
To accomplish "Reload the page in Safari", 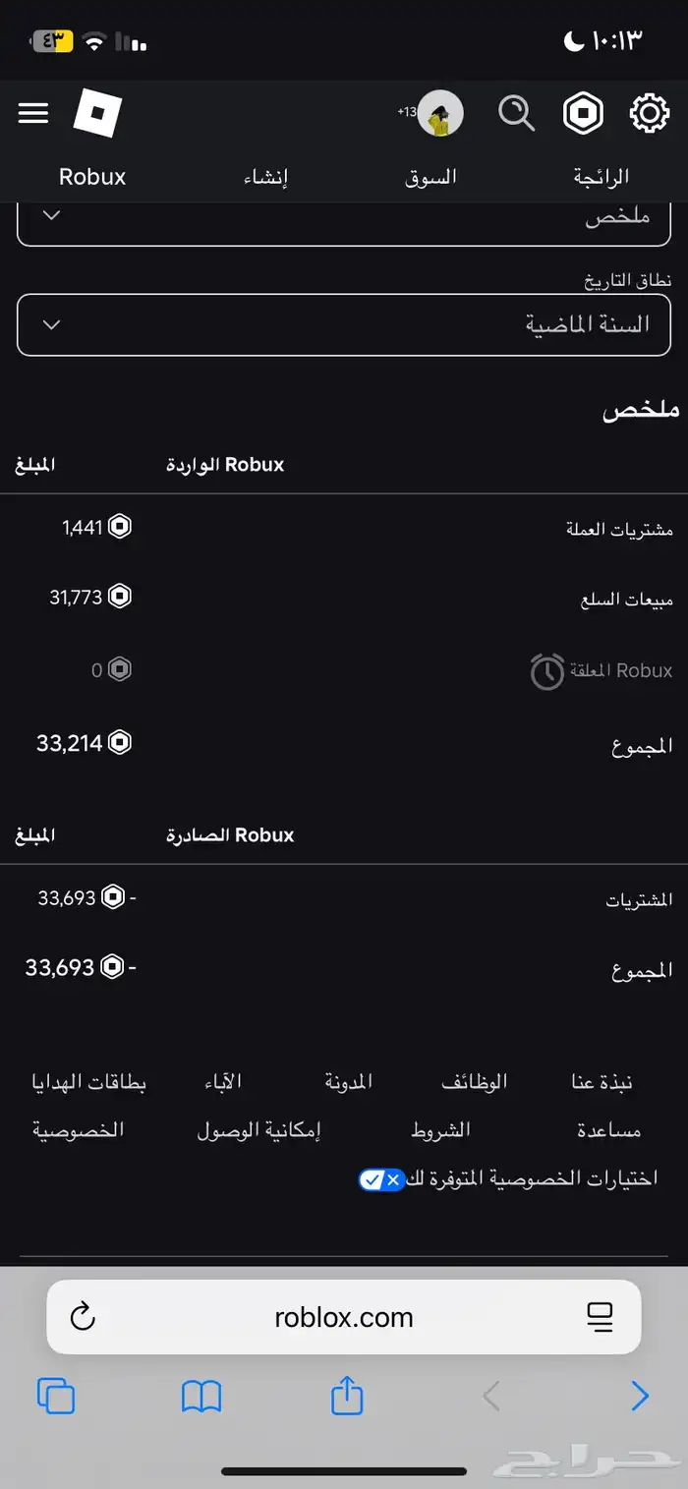I will tap(84, 1317).
